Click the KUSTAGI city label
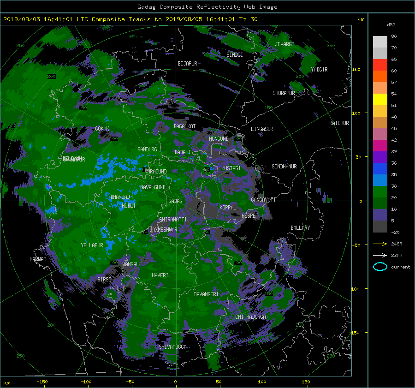The height and width of the screenshot is (388, 415). (231, 168)
